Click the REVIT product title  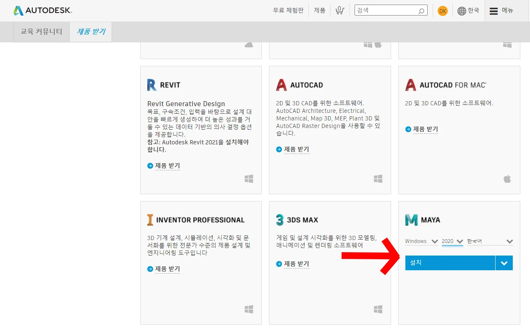(170, 85)
